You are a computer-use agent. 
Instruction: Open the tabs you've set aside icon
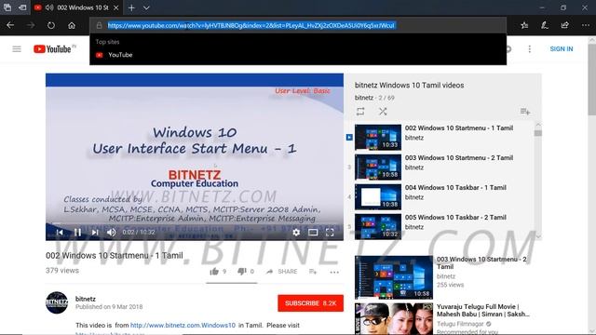coord(7,7)
